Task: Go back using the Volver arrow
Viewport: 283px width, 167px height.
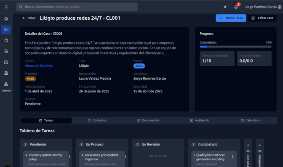Action: 29,18
